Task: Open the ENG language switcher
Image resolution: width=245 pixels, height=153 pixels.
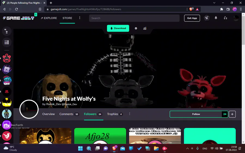Action: [x=205, y=149]
